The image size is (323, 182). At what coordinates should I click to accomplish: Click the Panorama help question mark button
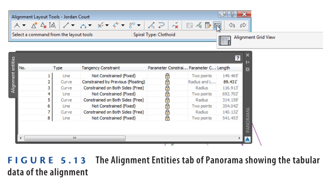point(238,58)
